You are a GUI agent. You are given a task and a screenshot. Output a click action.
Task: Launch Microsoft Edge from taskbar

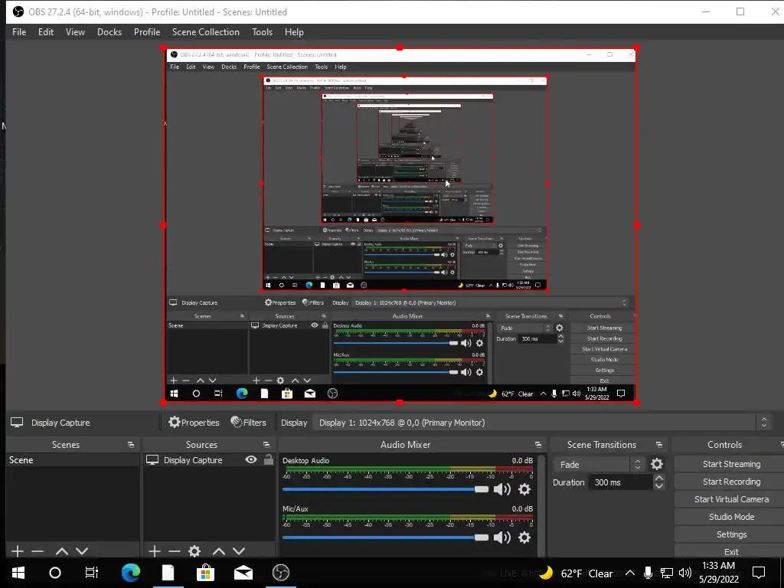(x=130, y=573)
